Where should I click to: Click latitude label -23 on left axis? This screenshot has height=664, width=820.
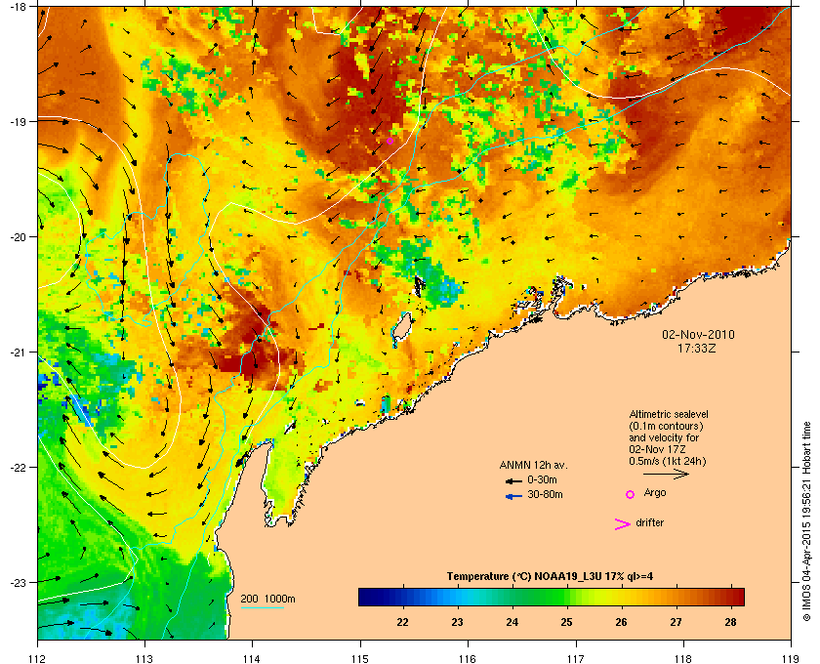tap(18, 582)
